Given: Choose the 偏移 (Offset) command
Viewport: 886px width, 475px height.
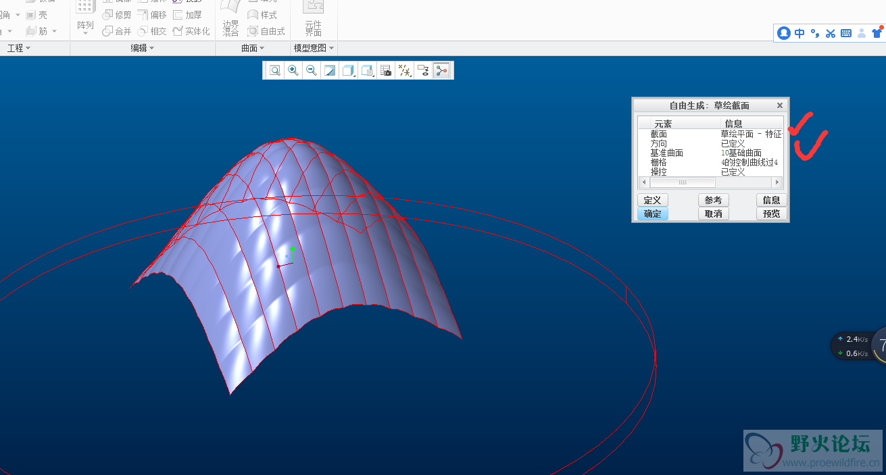Looking at the screenshot, I should (x=152, y=15).
